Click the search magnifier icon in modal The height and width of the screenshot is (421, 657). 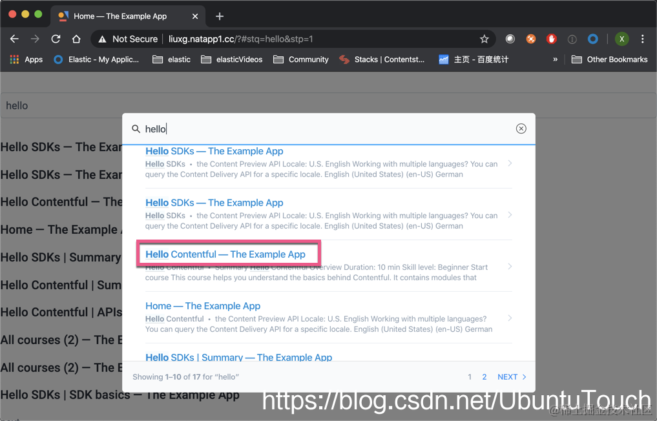pos(136,128)
